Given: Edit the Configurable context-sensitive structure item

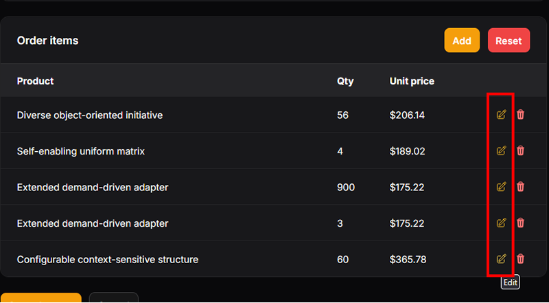Looking at the screenshot, I should pos(501,259).
